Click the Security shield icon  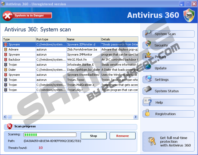(x=148, y=44)
